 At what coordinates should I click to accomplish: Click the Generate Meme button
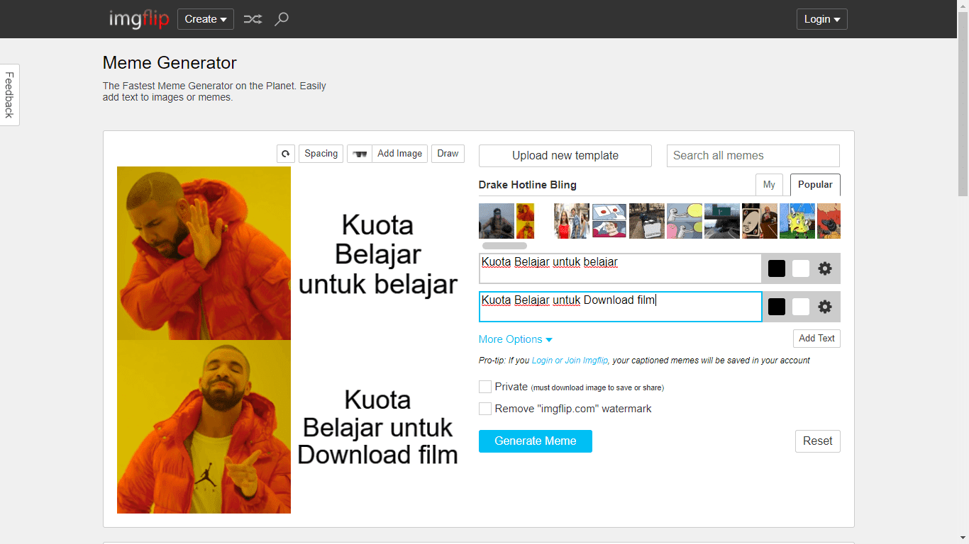pyautogui.click(x=535, y=441)
